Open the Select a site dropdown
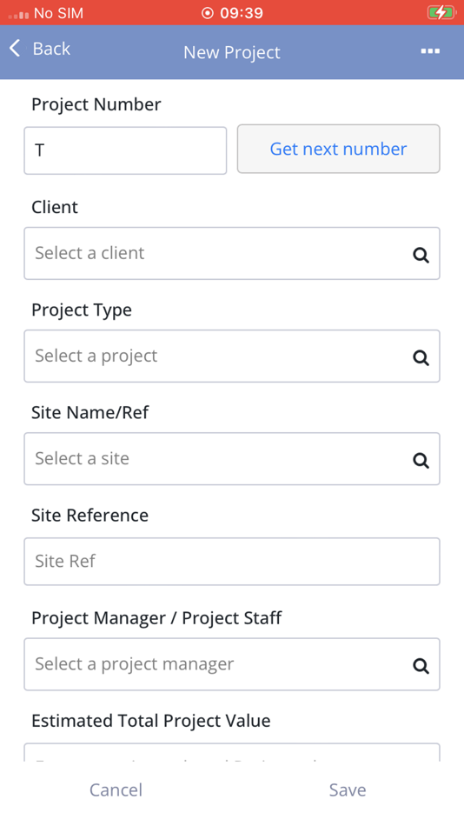Viewport: 464px width, 826px height. click(232, 459)
